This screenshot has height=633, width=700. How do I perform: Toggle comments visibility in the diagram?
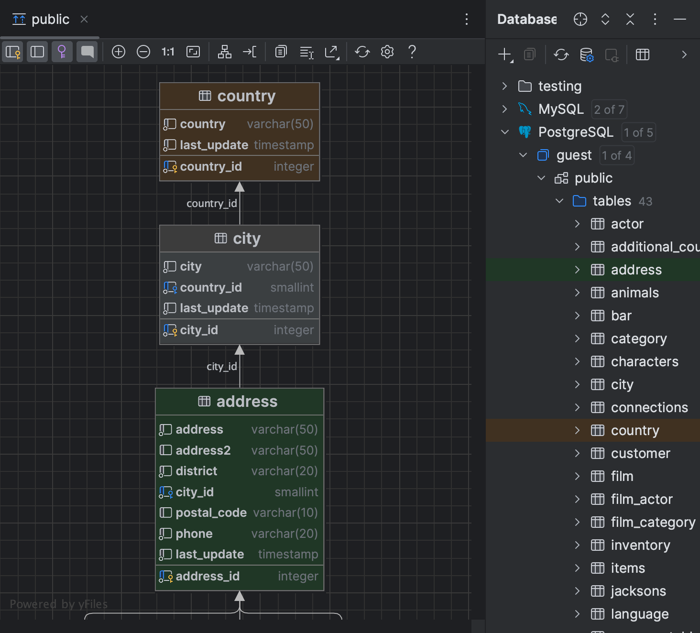(x=87, y=52)
